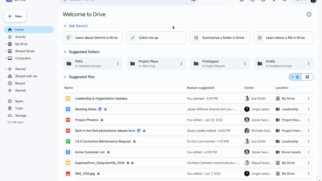Open more options for Drafts folder
The image size is (322, 181).
(309, 64)
